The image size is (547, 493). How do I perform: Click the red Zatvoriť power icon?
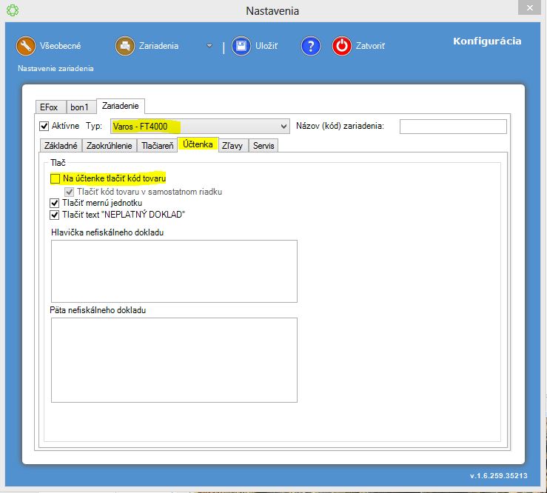click(x=341, y=46)
